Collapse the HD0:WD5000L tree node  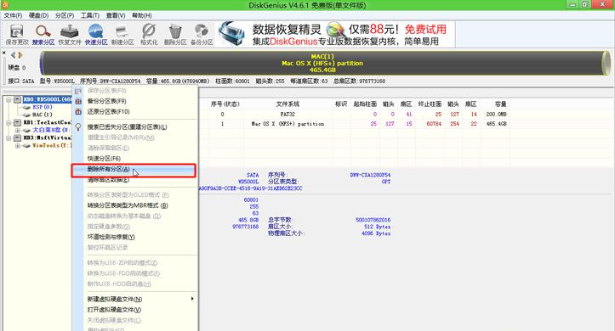(9, 100)
